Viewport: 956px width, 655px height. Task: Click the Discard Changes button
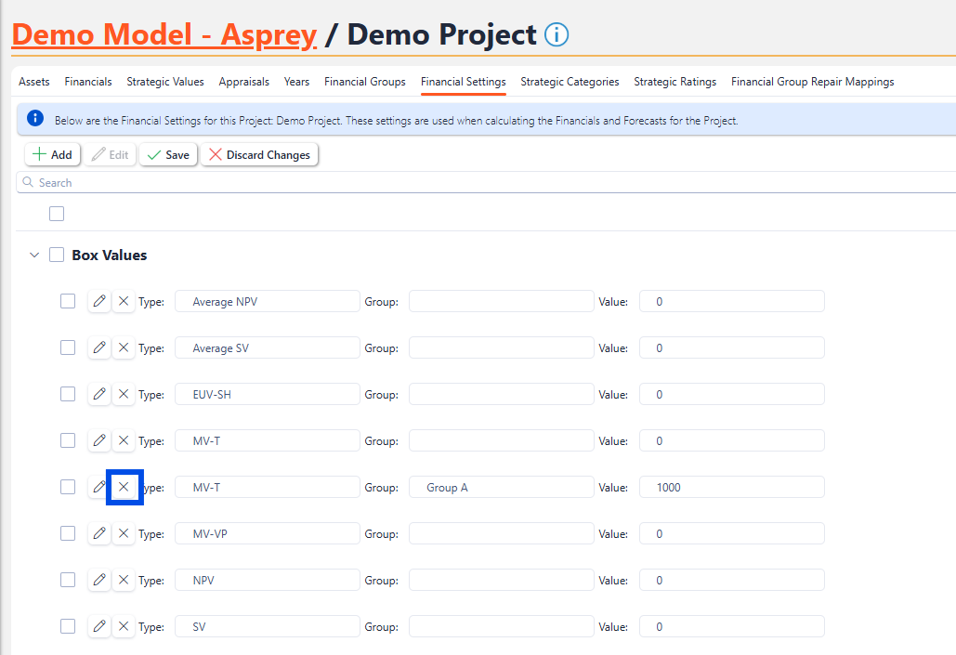(x=259, y=155)
